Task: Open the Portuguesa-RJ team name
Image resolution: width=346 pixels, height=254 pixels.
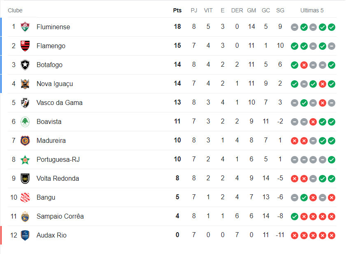Action: 58,159
